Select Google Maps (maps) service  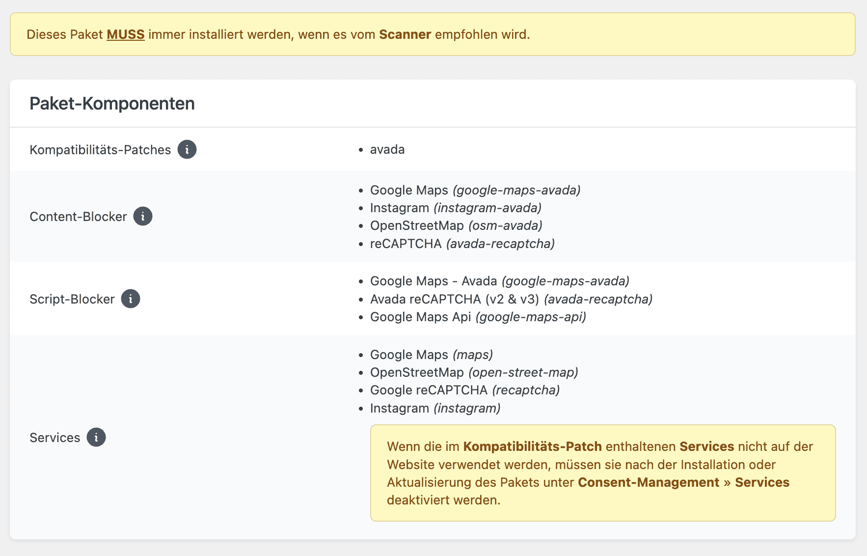coord(432,355)
